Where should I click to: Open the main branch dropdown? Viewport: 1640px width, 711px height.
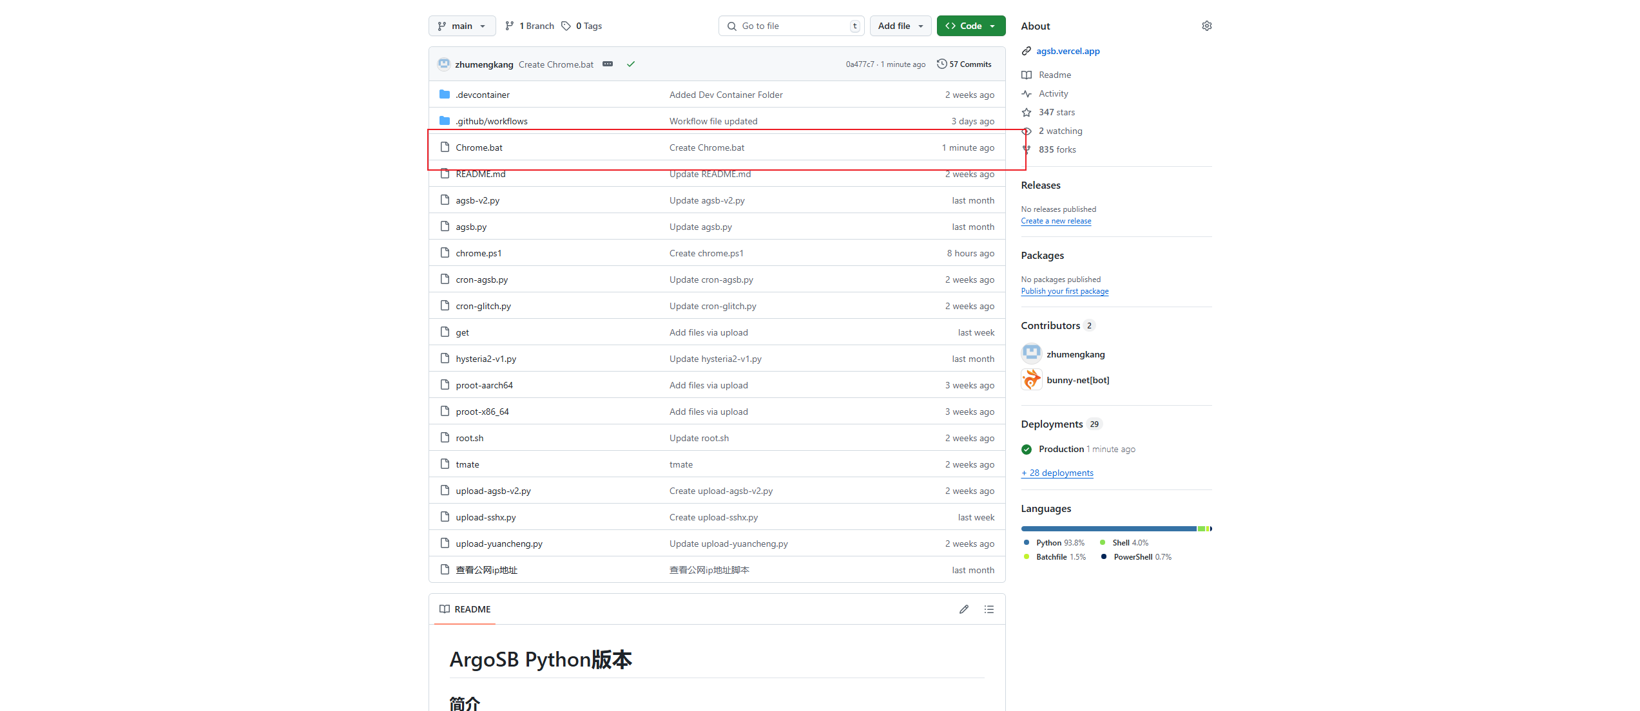tap(462, 26)
